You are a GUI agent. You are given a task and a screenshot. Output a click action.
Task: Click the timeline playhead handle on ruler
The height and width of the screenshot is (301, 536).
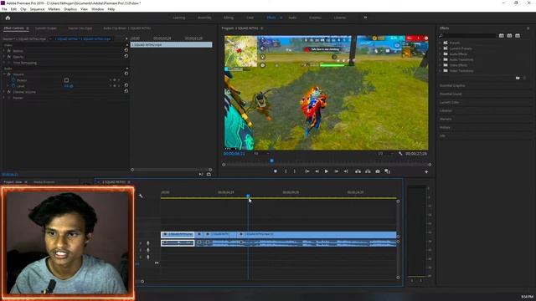(x=248, y=196)
